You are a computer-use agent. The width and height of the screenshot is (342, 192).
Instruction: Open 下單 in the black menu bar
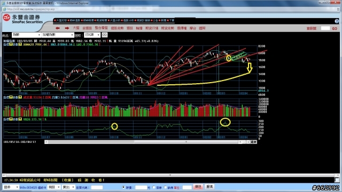pyautogui.click(x=172, y=20)
